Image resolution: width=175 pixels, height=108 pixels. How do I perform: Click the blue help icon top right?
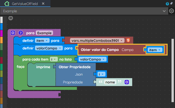point(167,4)
